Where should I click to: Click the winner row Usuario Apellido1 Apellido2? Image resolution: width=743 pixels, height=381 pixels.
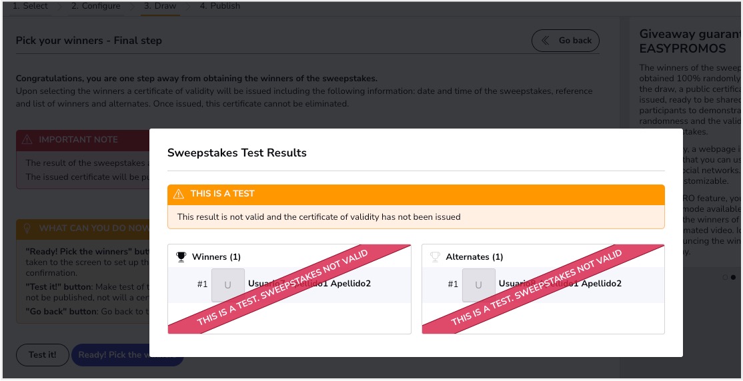[289, 285]
